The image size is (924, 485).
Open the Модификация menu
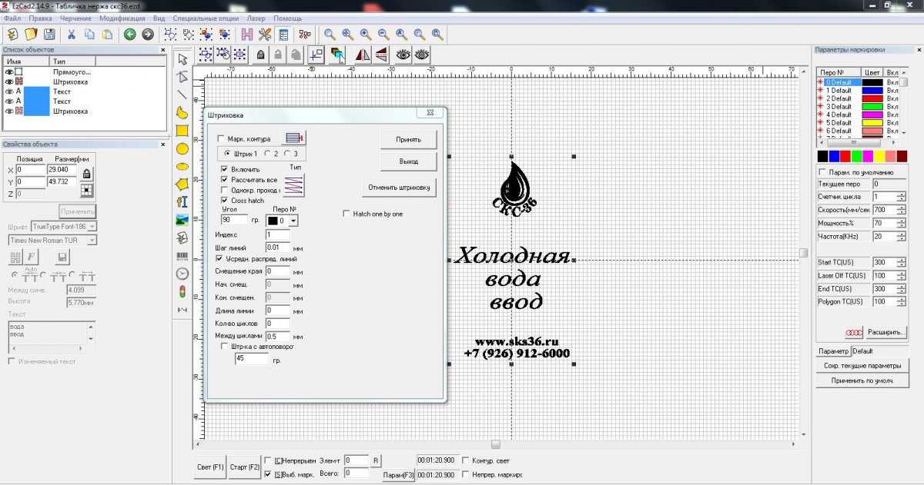pyautogui.click(x=122, y=18)
